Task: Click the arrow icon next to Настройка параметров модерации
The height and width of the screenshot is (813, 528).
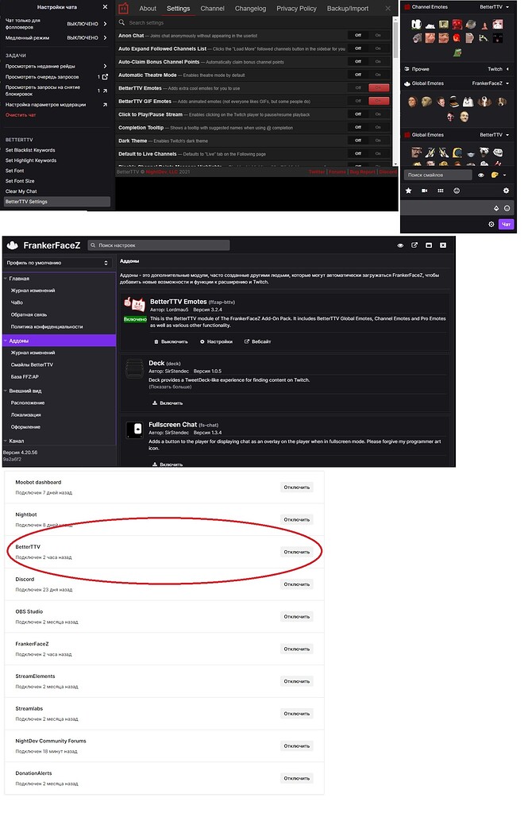Action: point(105,105)
